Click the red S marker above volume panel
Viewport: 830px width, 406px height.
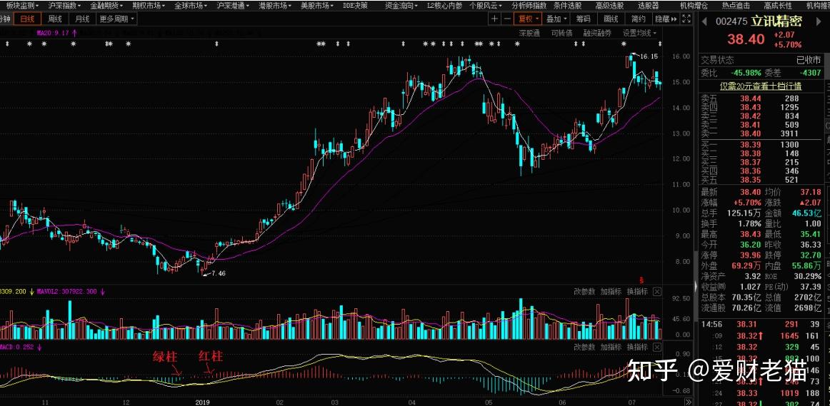[x=642, y=279]
